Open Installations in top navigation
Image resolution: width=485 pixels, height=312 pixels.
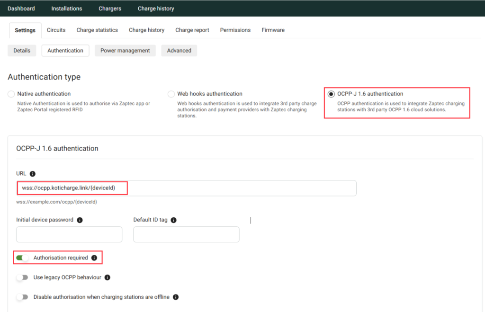pyautogui.click(x=67, y=9)
